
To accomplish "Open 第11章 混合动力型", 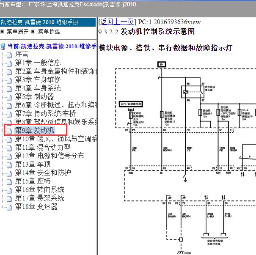I will click(43, 147).
